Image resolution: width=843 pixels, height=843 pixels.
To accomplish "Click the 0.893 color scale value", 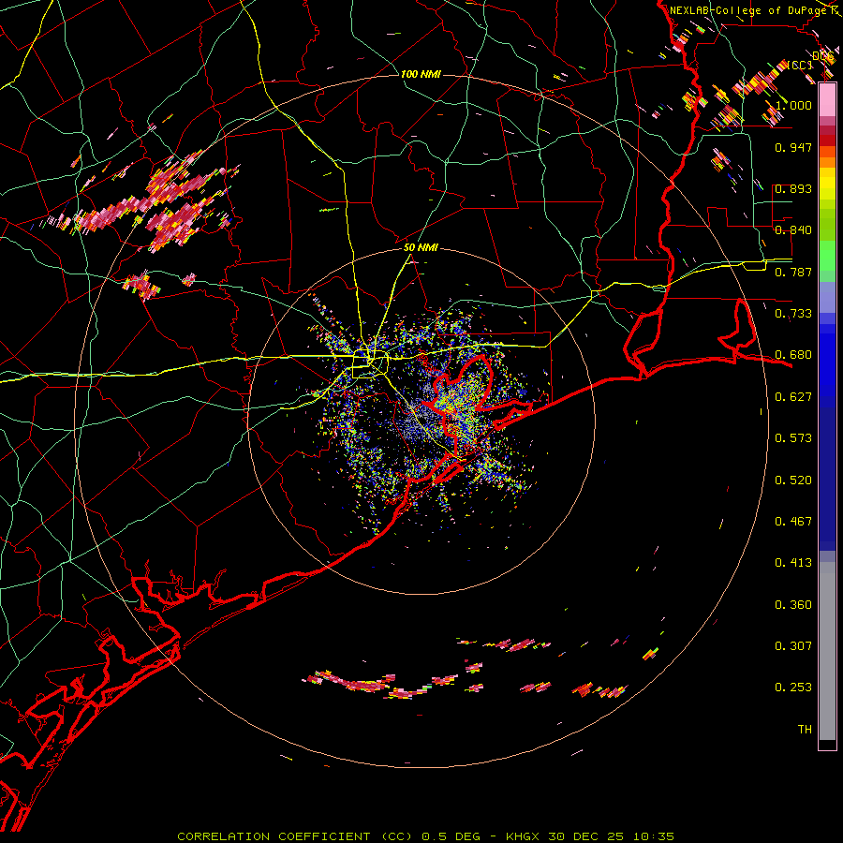I will tap(793, 188).
